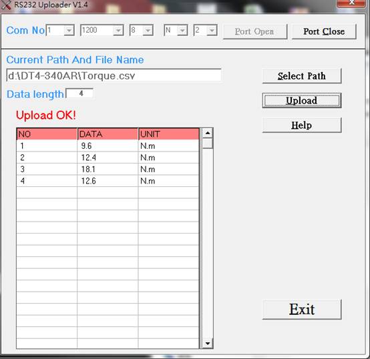Image resolution: width=370 pixels, height=359 pixels.
Task: Click the Port Open button
Action: [255, 31]
